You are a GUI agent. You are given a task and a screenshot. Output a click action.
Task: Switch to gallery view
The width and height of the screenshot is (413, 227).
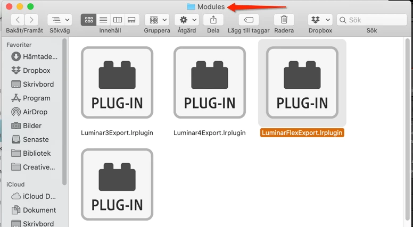pyautogui.click(x=131, y=20)
